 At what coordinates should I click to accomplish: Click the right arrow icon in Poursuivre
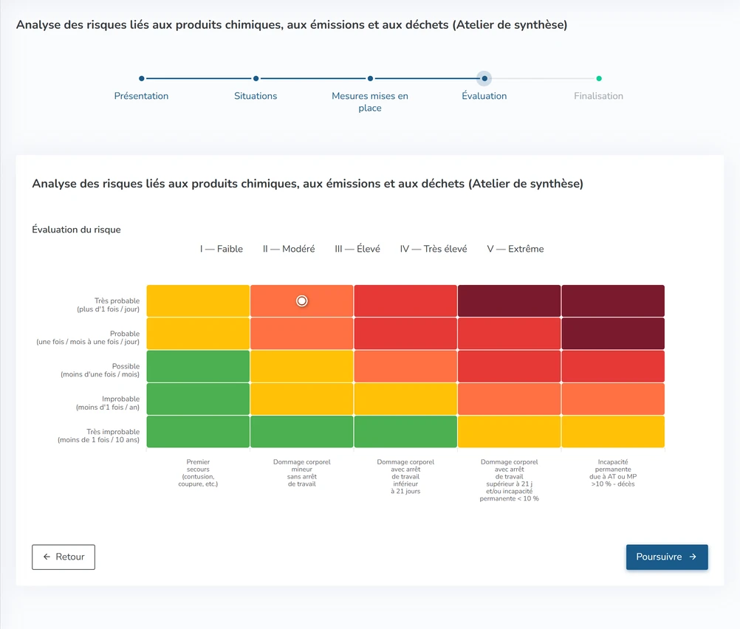(692, 557)
